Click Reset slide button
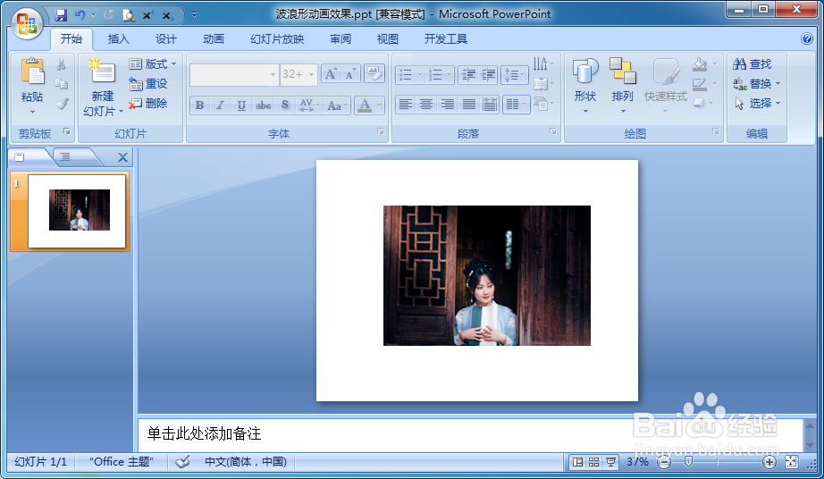 [148, 83]
